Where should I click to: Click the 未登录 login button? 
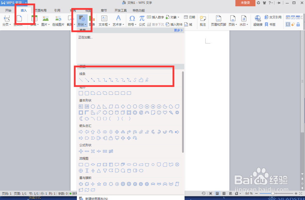(245, 3)
